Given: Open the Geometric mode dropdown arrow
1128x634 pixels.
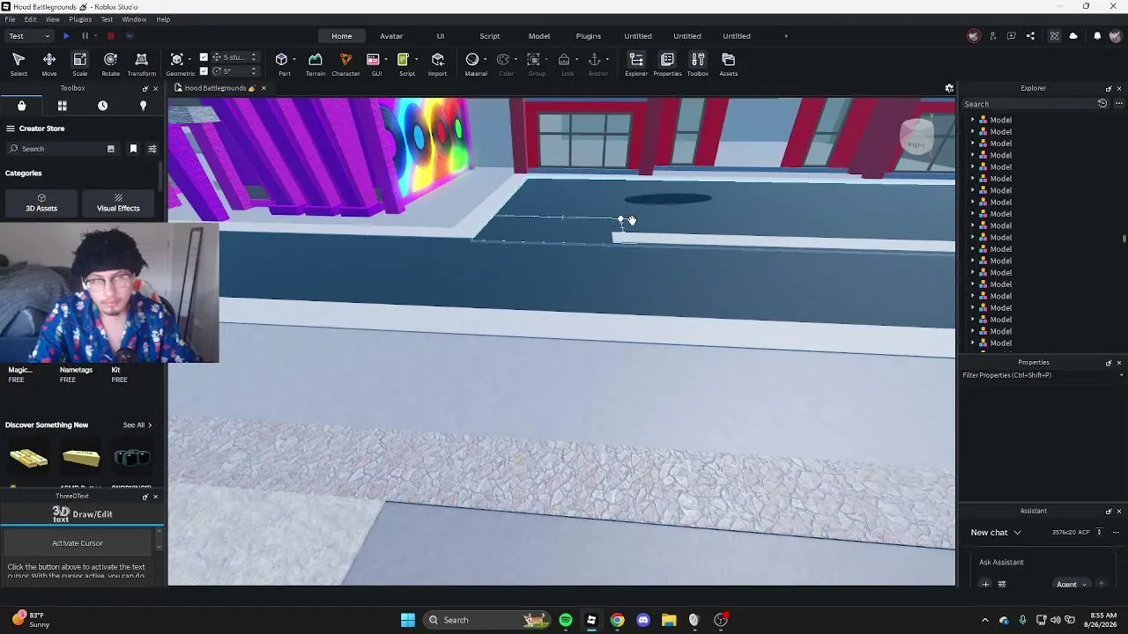Looking at the screenshot, I should [x=190, y=59].
